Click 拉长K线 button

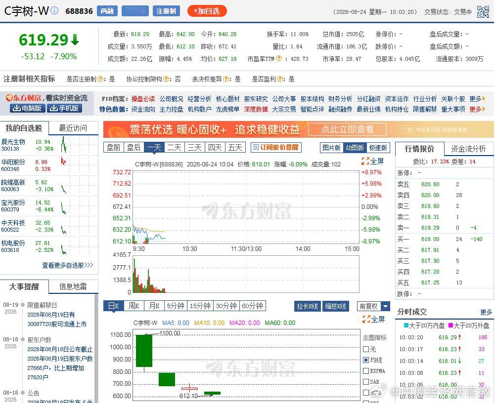(308, 306)
